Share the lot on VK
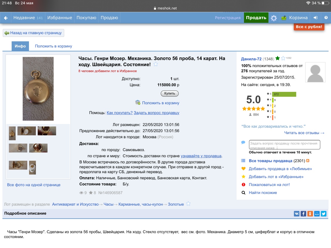This screenshot has height=248, width=331. pos(297,214)
